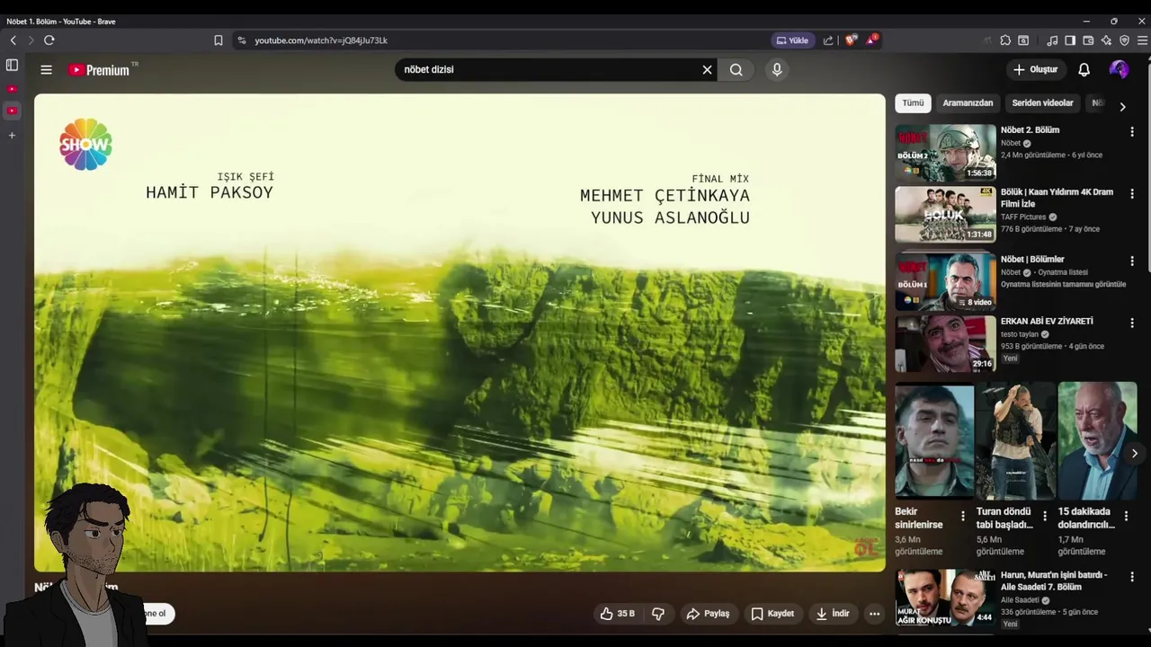The height and width of the screenshot is (647, 1151).
Task: Open options menu for Nöbet Bölümler playlist
Action: (1132, 261)
